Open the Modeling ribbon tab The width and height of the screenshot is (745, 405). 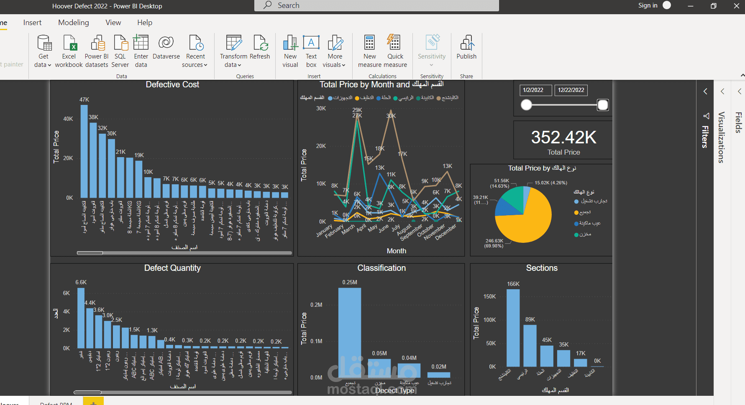tap(74, 23)
